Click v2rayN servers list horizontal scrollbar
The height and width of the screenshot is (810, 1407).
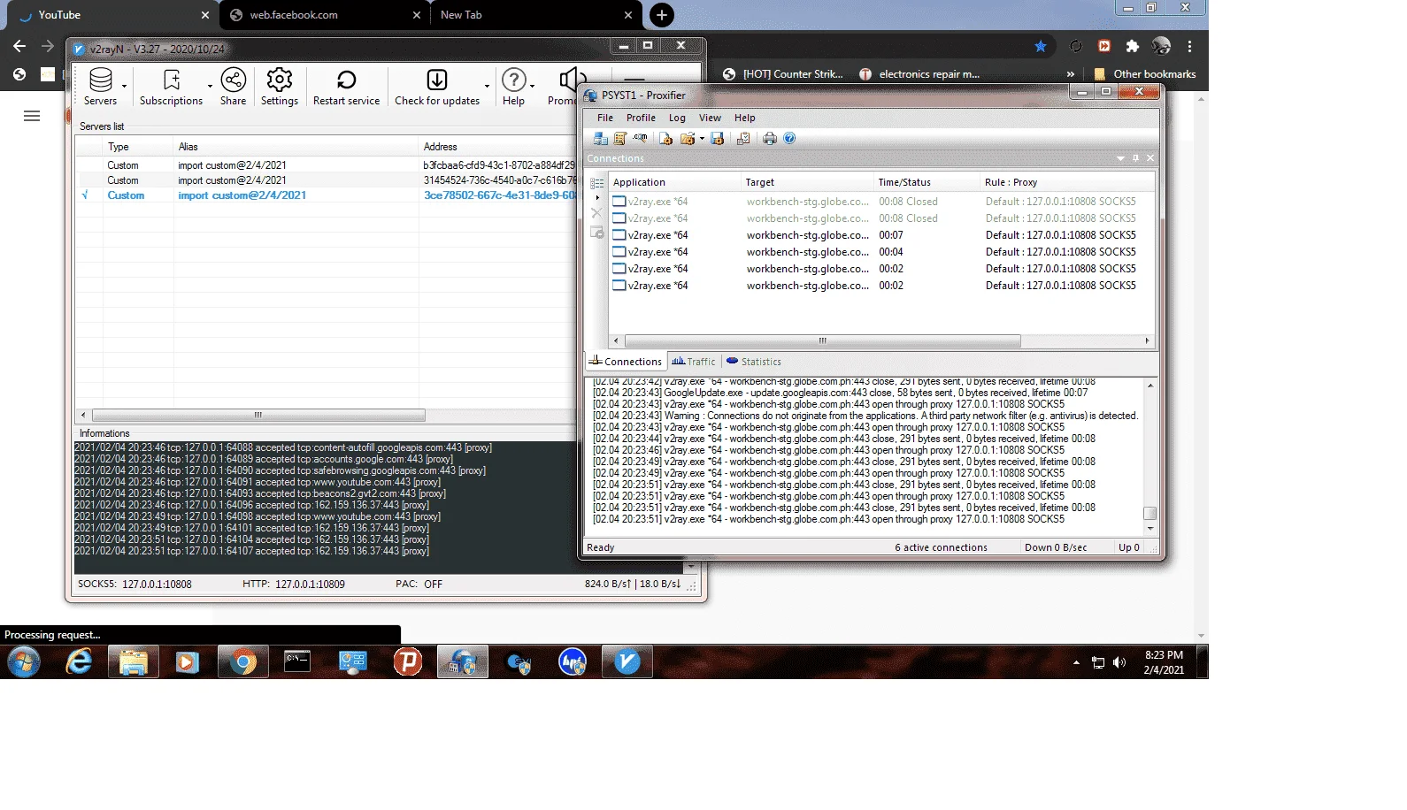click(x=258, y=415)
